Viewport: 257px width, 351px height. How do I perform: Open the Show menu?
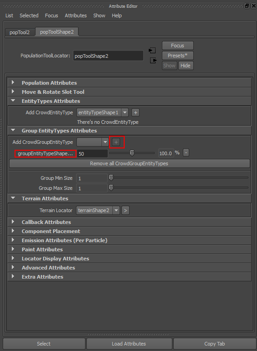pos(99,15)
